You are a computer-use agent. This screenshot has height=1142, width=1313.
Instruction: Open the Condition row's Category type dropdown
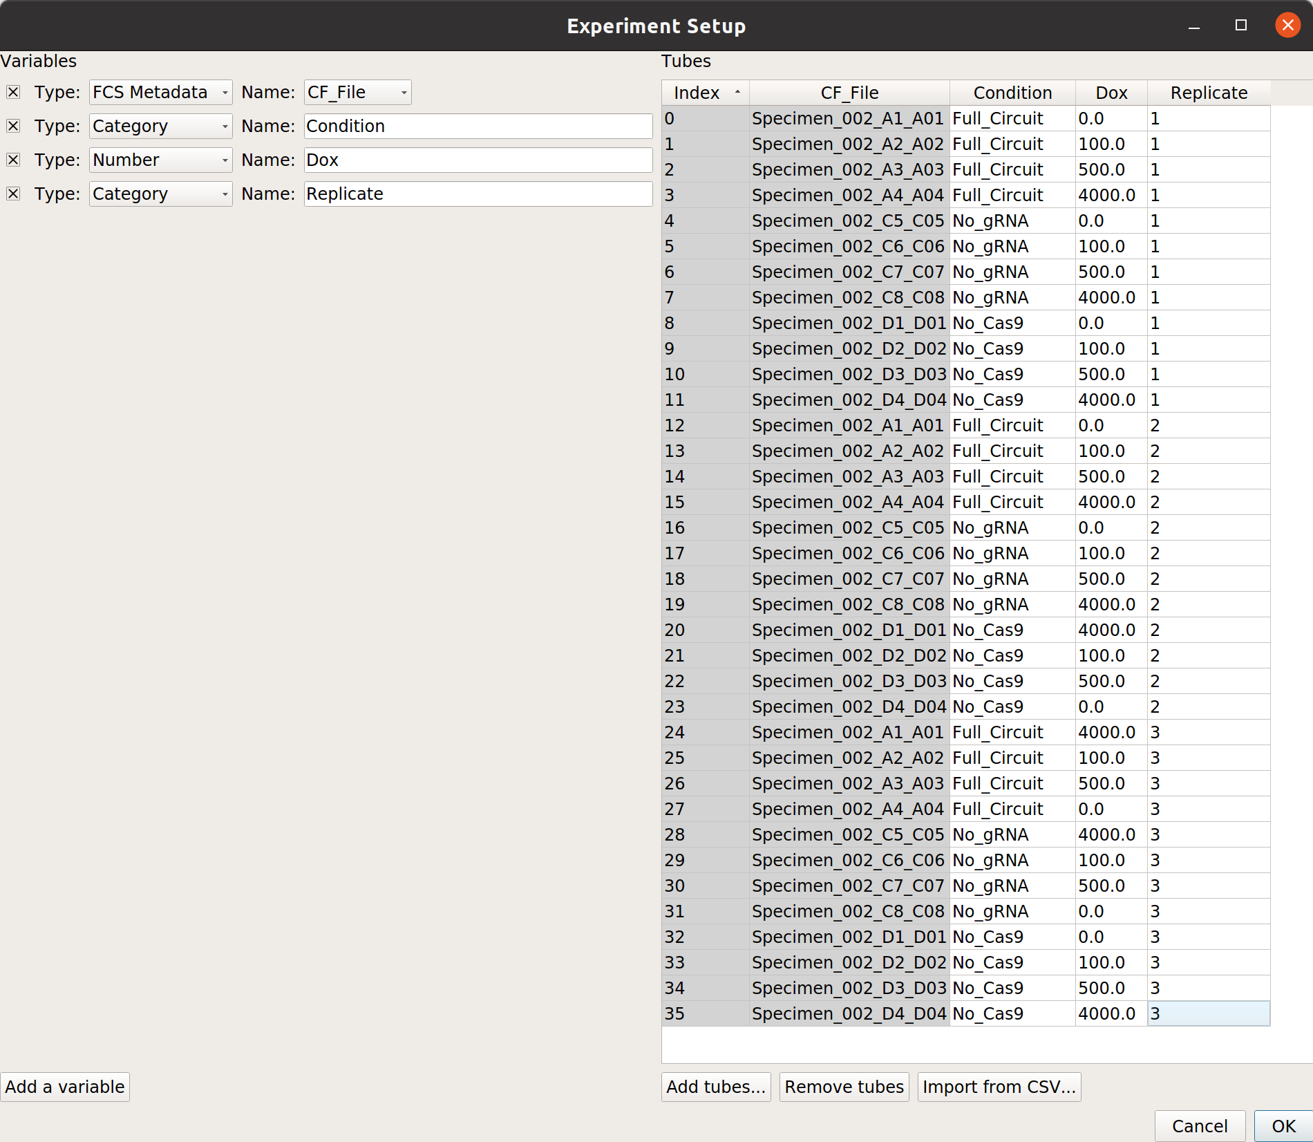click(x=160, y=126)
